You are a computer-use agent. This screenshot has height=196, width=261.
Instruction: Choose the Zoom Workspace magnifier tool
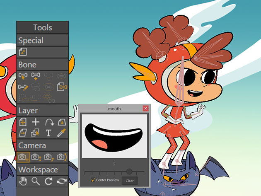[x=36, y=181]
